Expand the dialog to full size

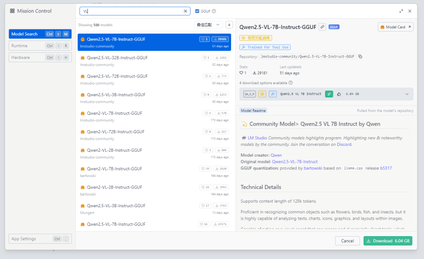pos(401,11)
